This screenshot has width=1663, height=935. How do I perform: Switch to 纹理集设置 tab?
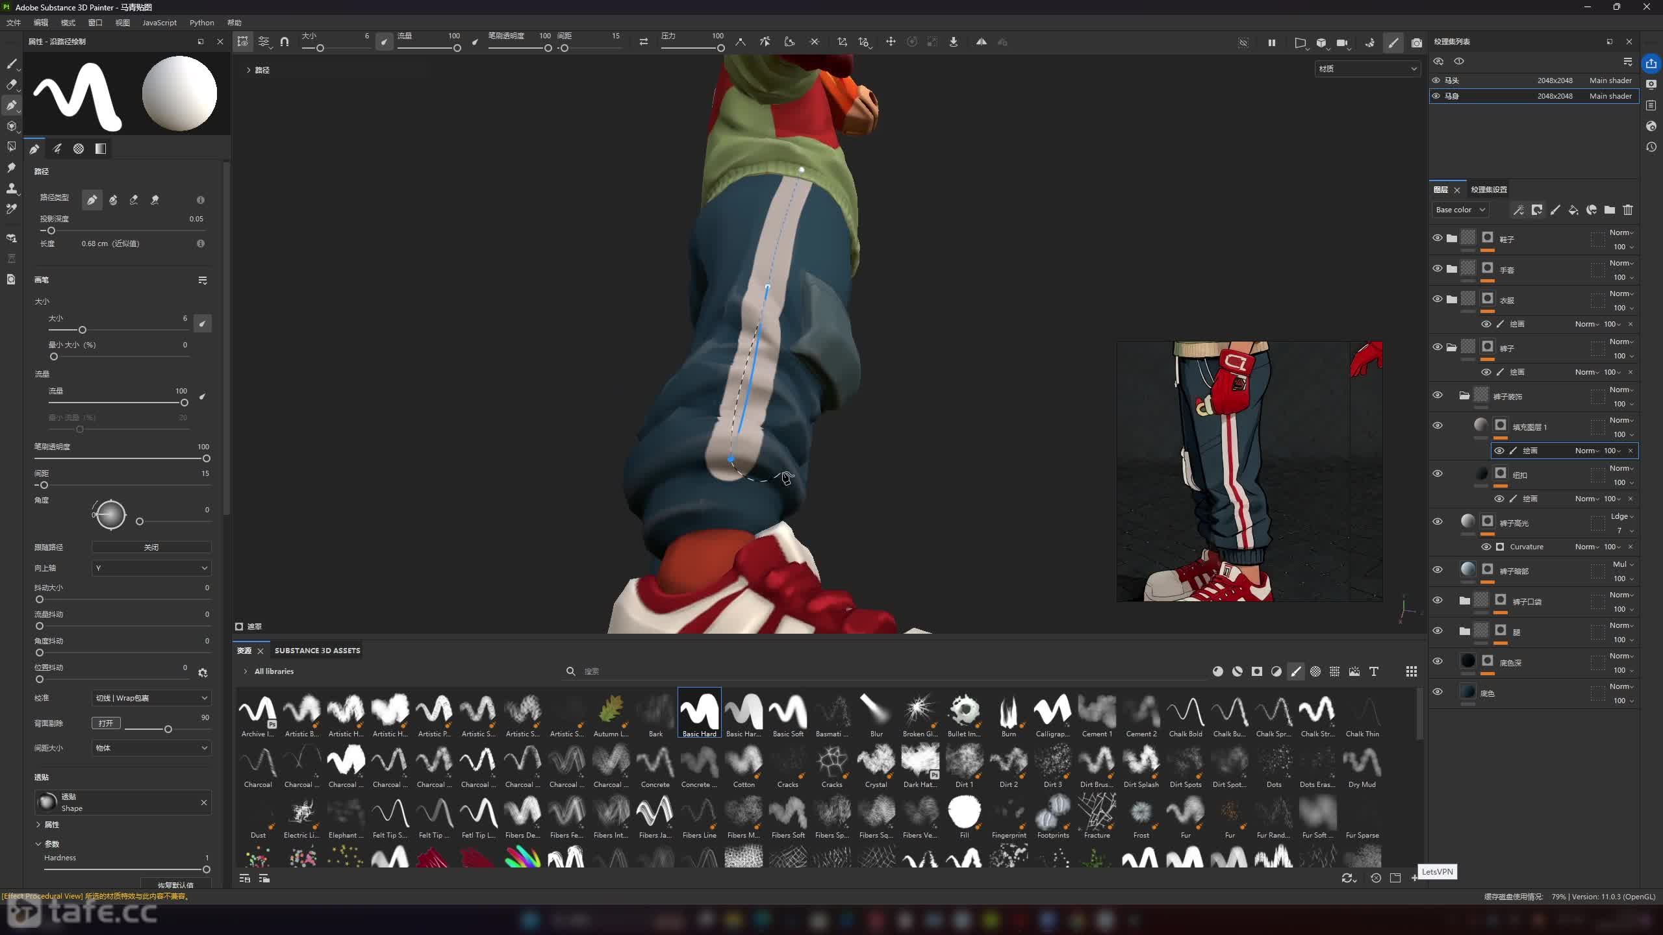[1488, 190]
